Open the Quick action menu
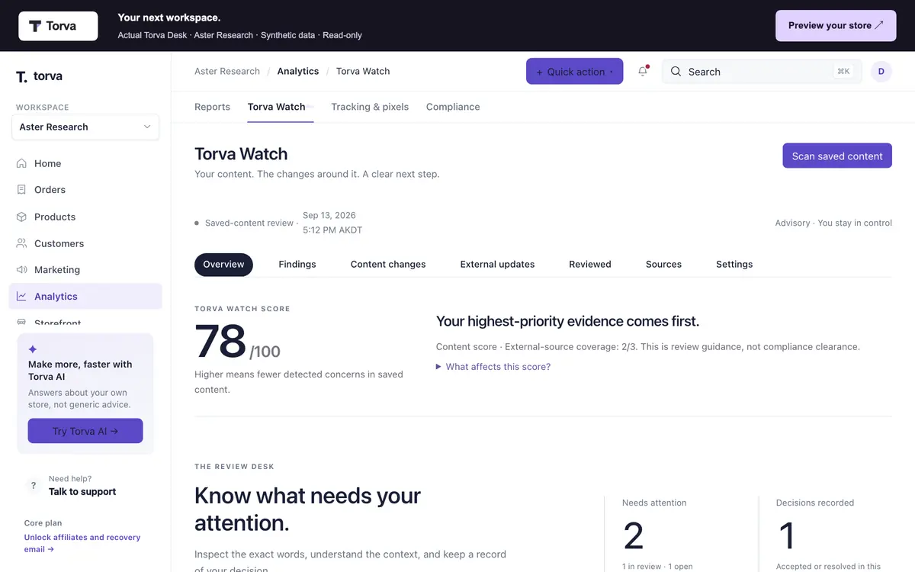 coord(574,72)
